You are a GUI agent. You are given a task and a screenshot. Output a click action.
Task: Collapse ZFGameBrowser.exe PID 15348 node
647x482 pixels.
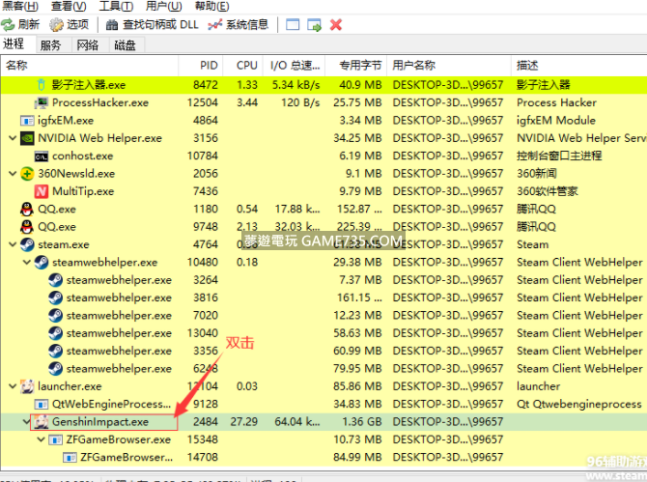click(41, 439)
